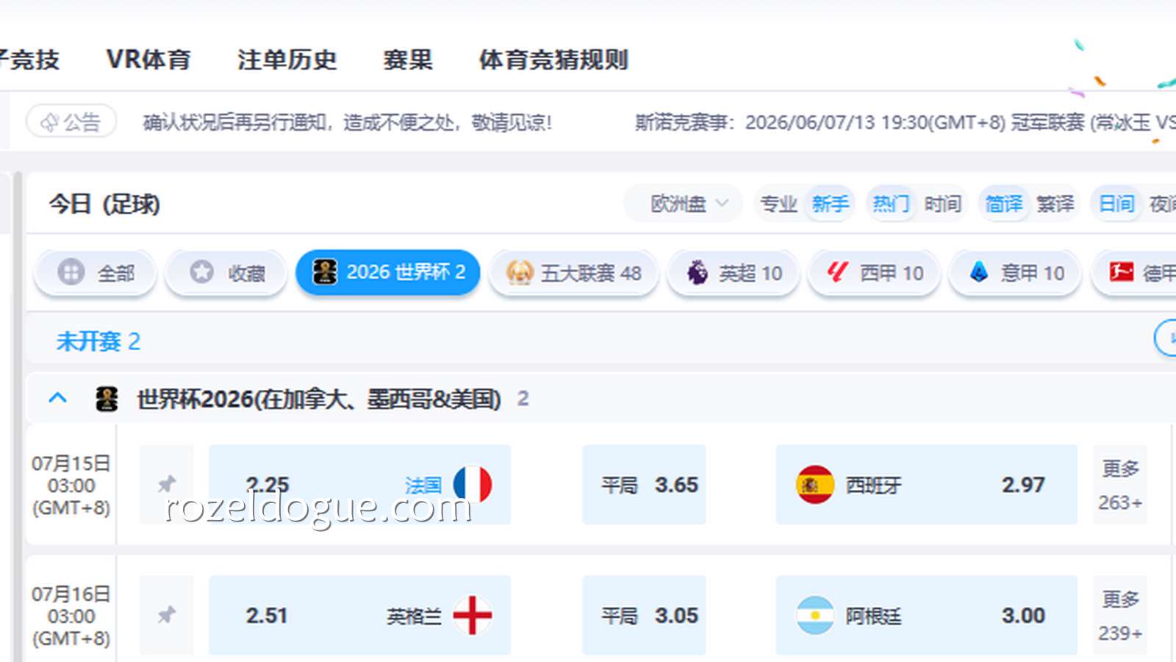Click the 收藏 star icon
The image size is (1176, 662).
point(201,271)
